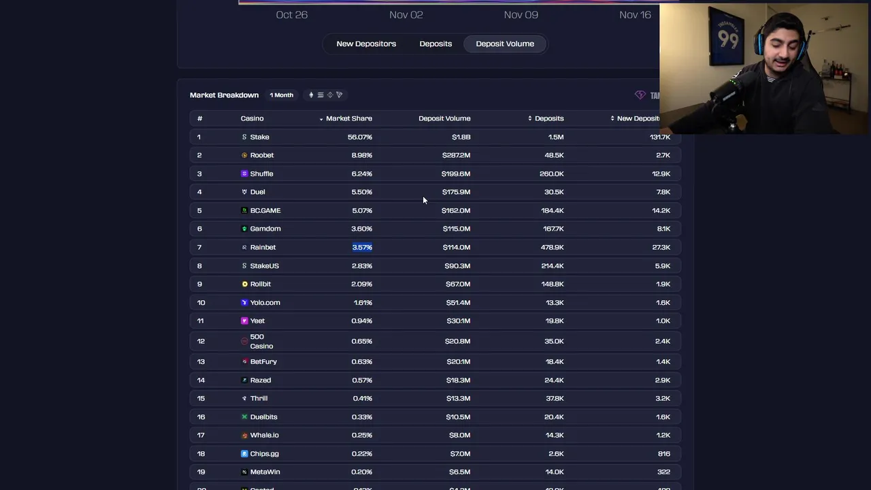Click the Razed logo icon
The height and width of the screenshot is (490, 871).
244,380
